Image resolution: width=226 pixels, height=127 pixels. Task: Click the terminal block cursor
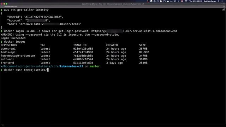tap(48, 70)
